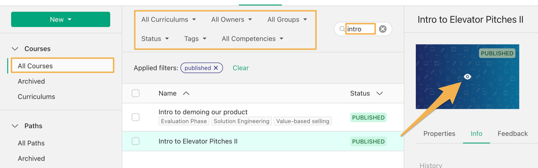Open the All Competencies dropdown
538x168 pixels.
click(253, 39)
